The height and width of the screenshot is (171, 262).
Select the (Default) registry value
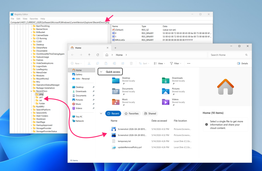click(x=119, y=30)
